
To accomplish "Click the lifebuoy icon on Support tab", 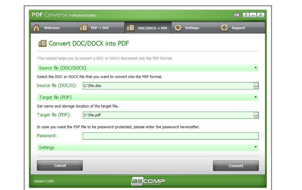I will coord(224,28).
